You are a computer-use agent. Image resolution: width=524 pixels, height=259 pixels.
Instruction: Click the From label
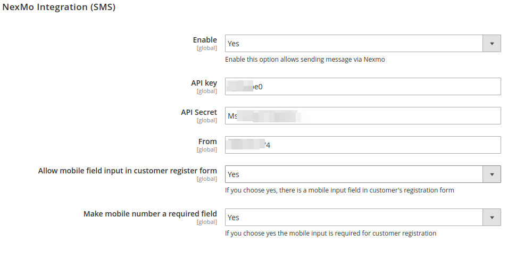tap(207, 141)
